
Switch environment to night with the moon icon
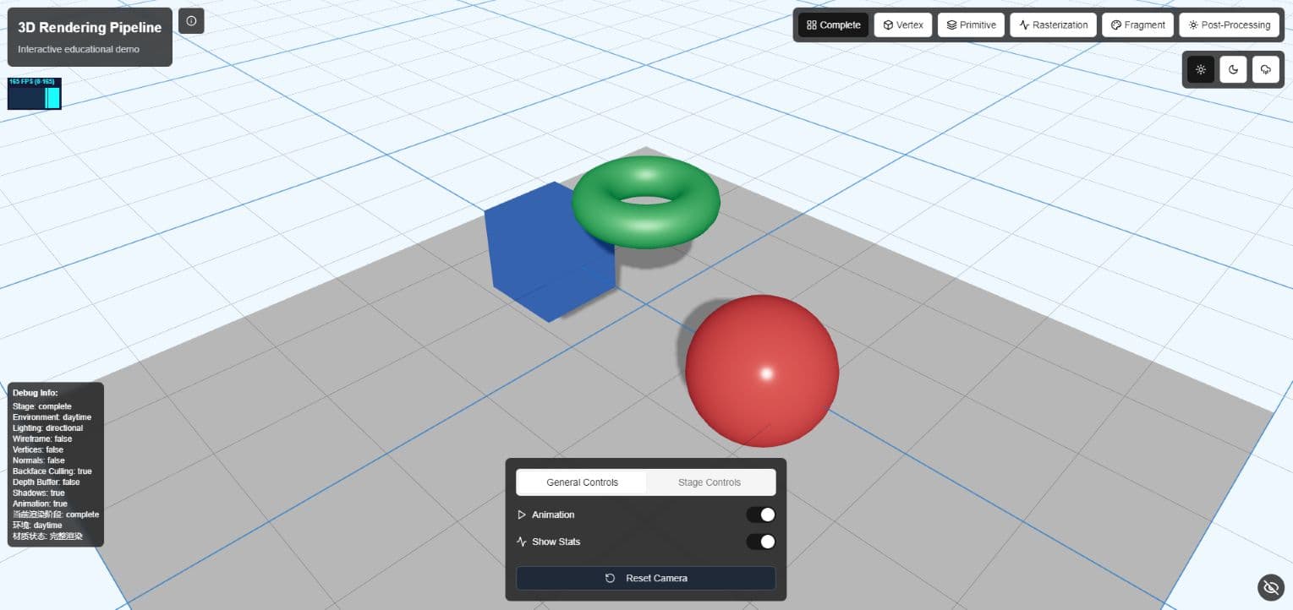[x=1233, y=69]
